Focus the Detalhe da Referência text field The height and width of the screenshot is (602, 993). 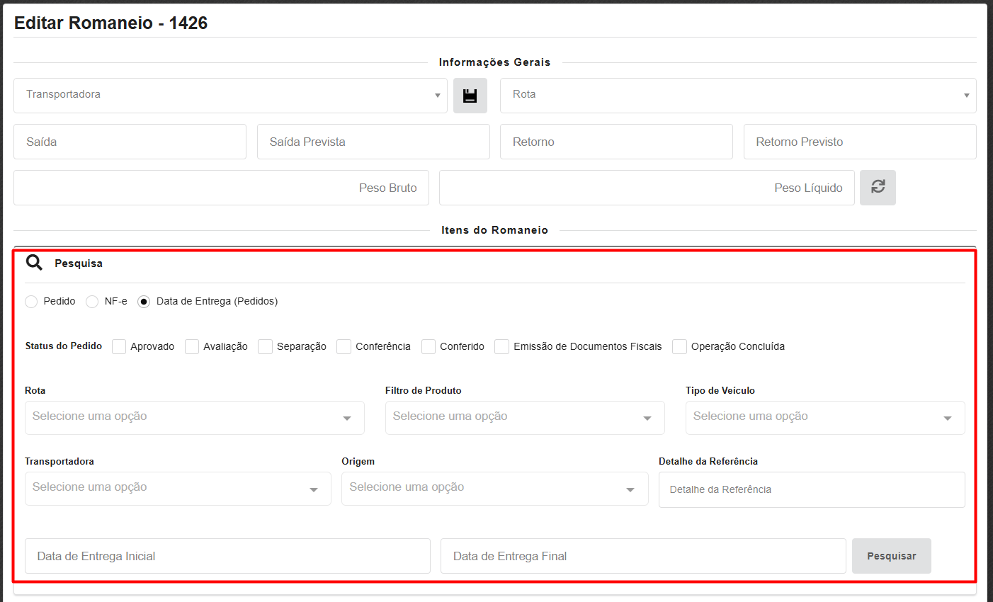[811, 489]
